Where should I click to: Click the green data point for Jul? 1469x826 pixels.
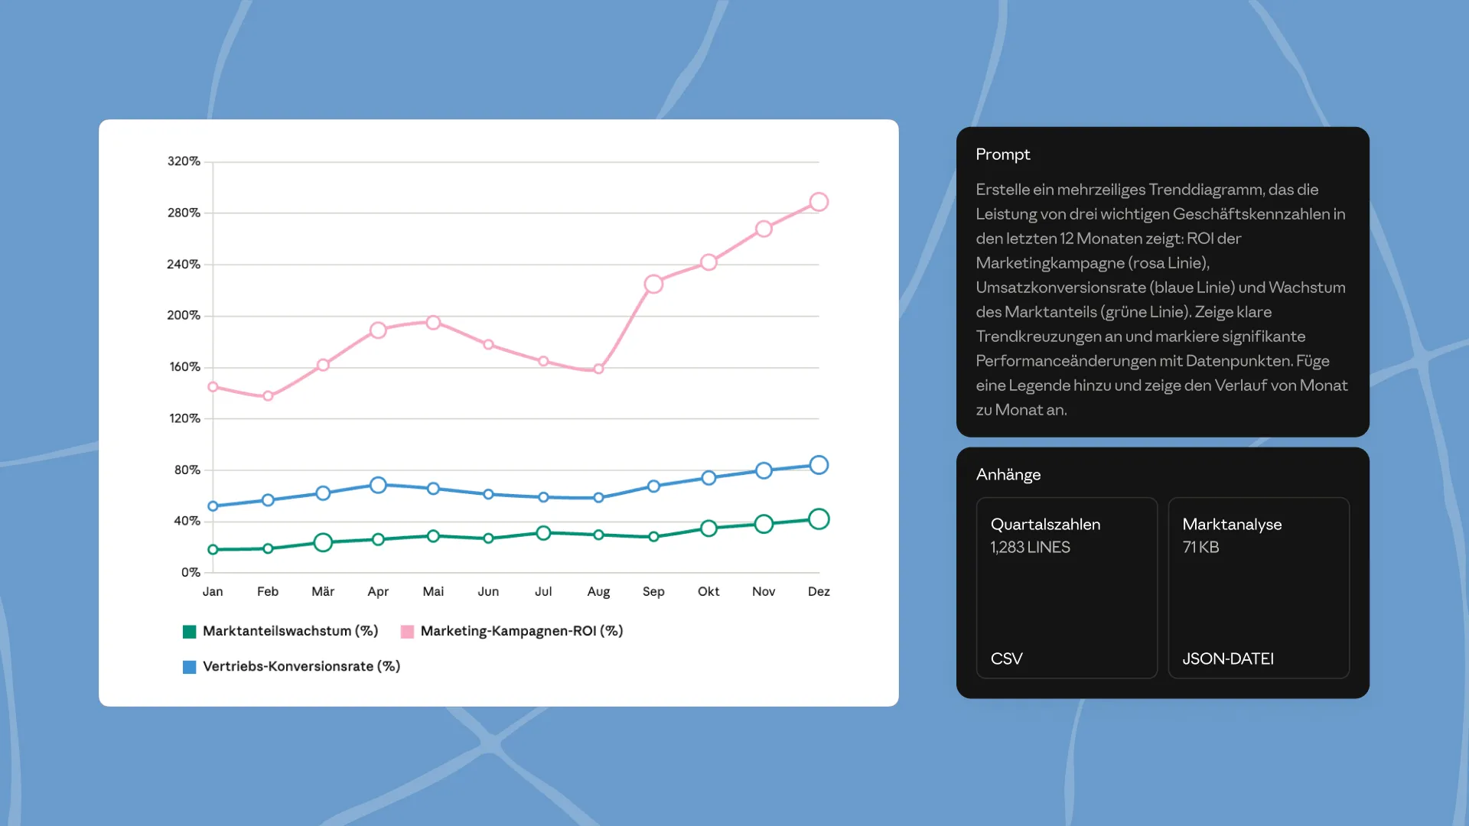543,532
